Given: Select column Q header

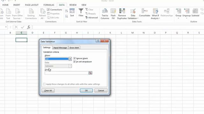Looking at the screenshot, I should 177,33.
